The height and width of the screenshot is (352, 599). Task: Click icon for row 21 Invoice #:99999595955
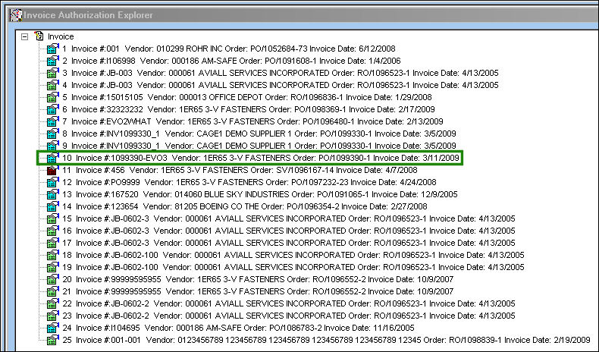coord(53,291)
